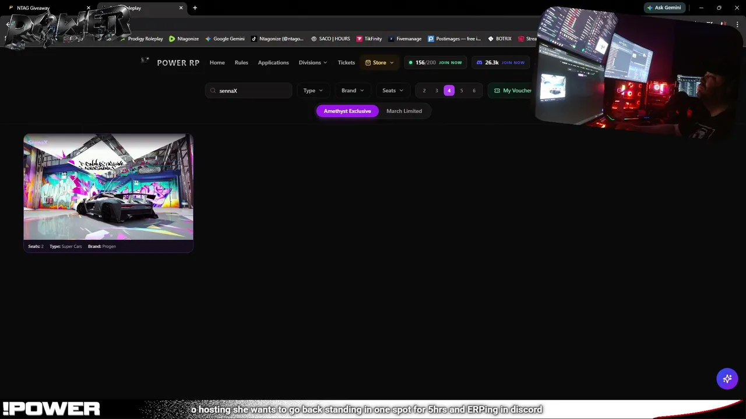Screen dimensions: 746x419
Task: Open the Applications page
Action: [x=273, y=63]
